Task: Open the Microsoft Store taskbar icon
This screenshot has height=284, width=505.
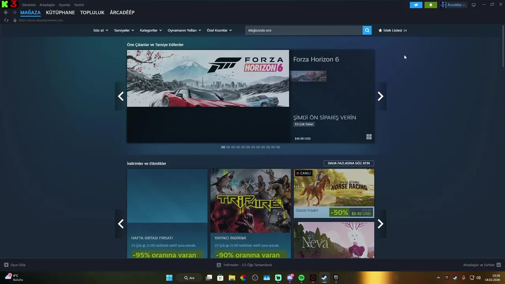Action: pos(221,278)
